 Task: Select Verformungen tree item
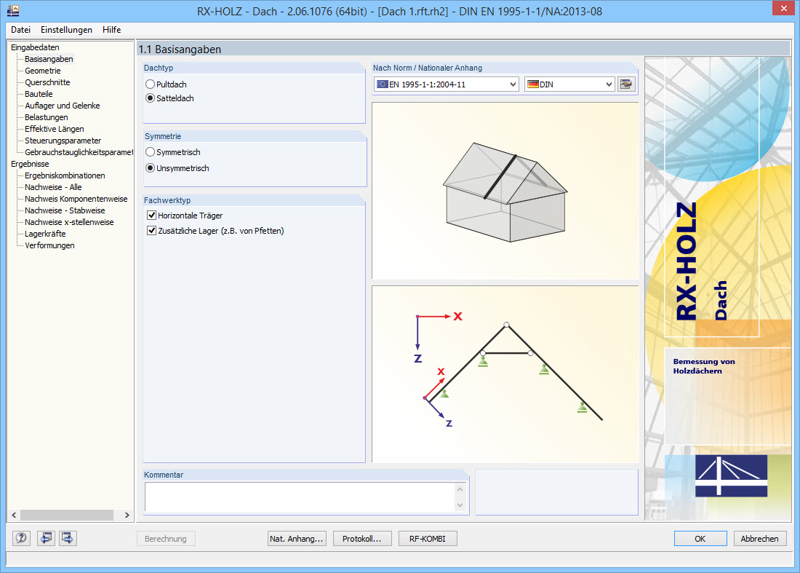click(49, 245)
